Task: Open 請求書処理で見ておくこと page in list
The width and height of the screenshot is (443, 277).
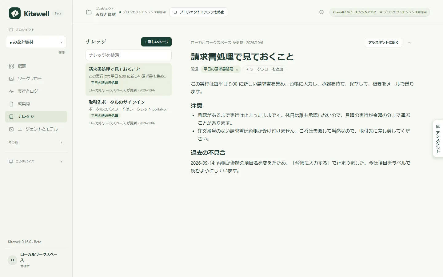Action: coord(129,79)
